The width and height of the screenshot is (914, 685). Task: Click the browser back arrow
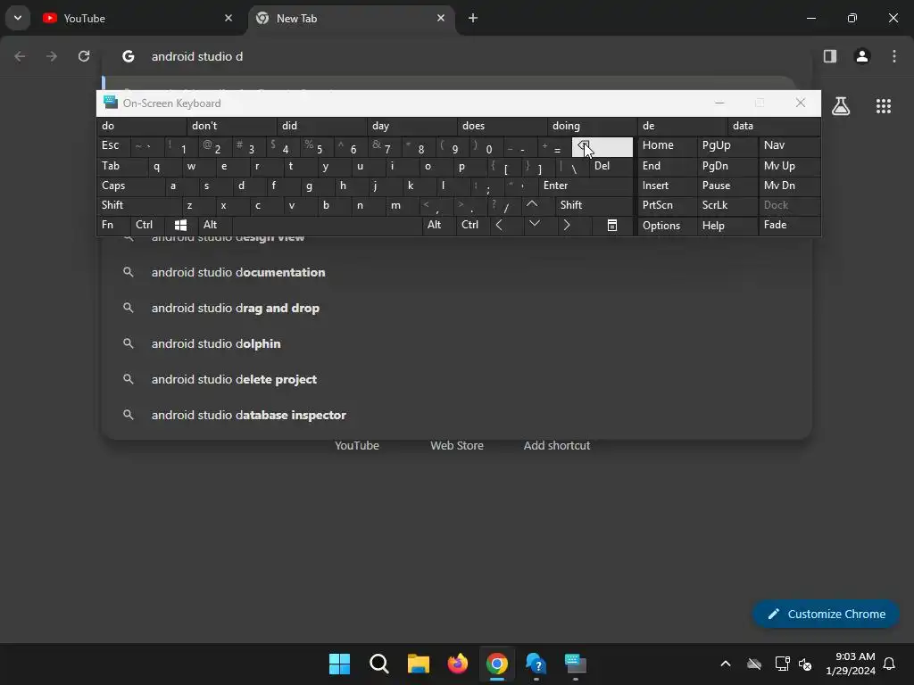[x=20, y=56]
